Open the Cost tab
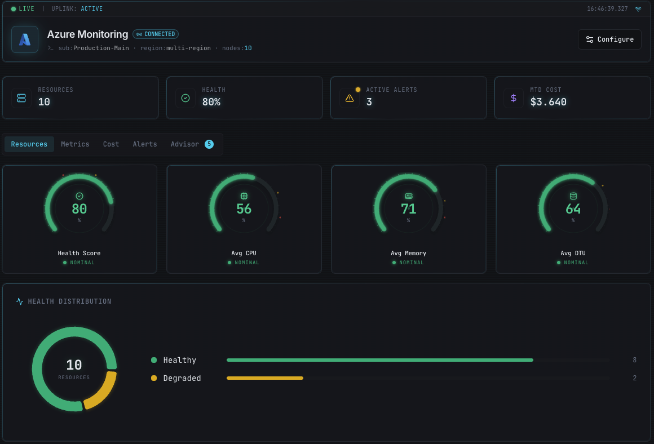 click(111, 144)
